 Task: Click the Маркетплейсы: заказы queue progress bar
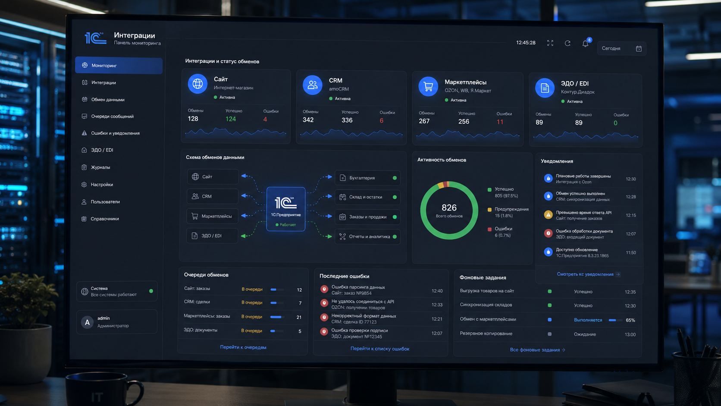[x=277, y=317]
